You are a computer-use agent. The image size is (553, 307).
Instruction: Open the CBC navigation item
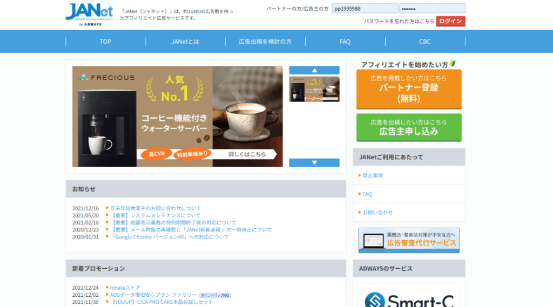(424, 42)
